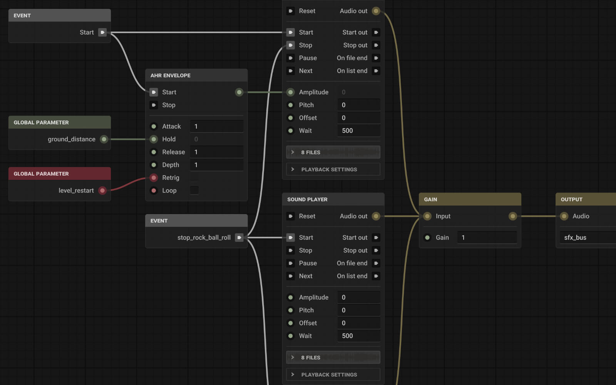Click the ground_distance parameter output port
This screenshot has width=616, height=385.
pyautogui.click(x=104, y=139)
